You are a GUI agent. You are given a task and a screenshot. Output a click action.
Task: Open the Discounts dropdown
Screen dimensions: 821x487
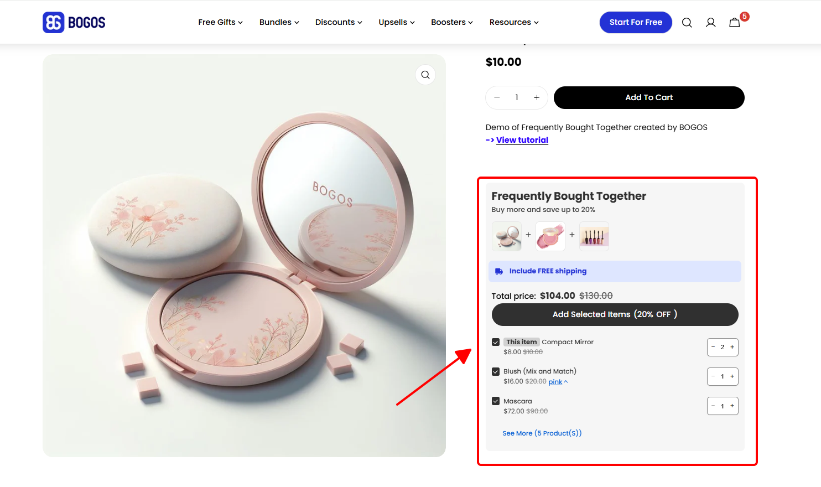pyautogui.click(x=338, y=22)
